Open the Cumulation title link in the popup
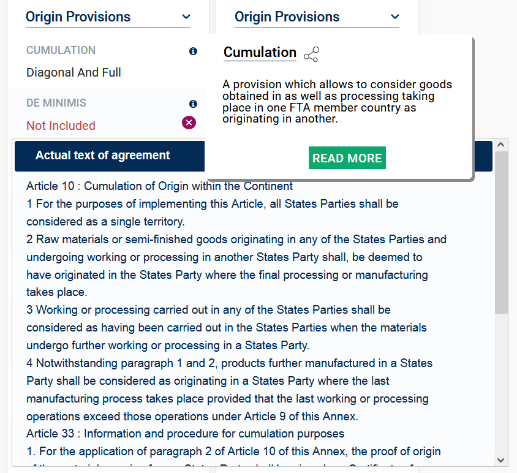The height and width of the screenshot is (473, 517). pos(260,53)
